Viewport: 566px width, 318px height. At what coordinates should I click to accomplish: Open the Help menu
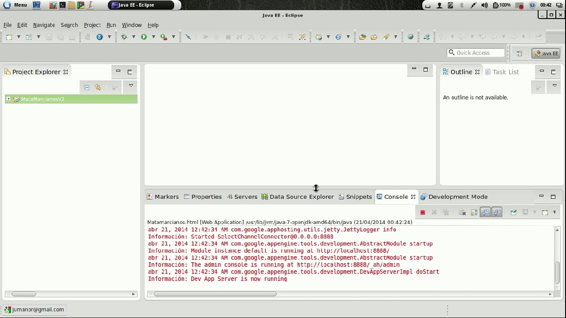[153, 25]
